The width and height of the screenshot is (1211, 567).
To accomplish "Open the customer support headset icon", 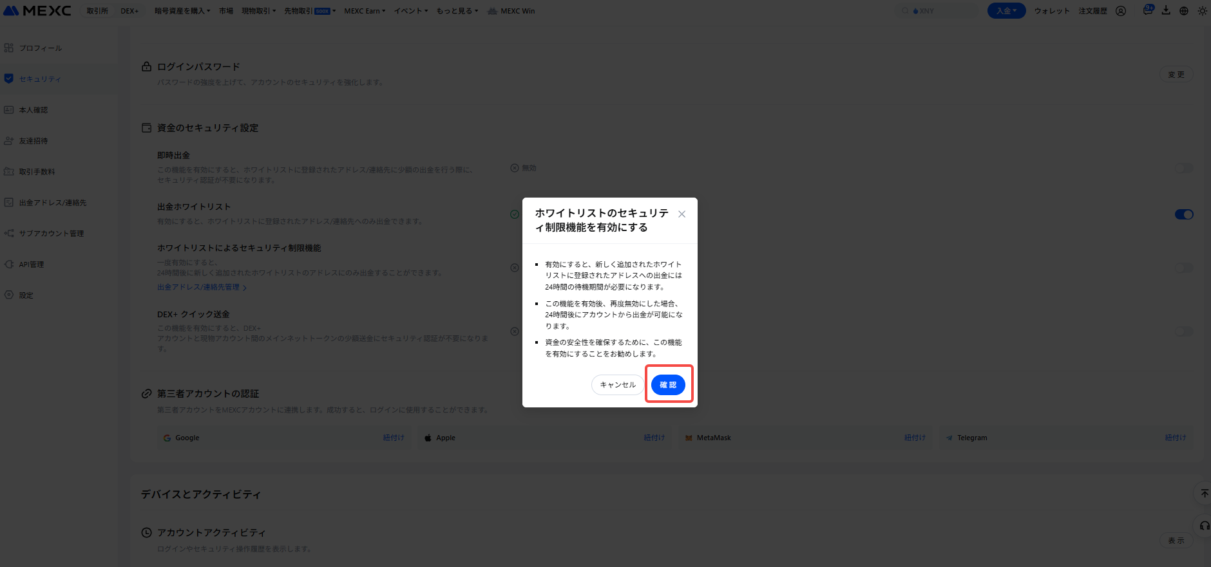I will pyautogui.click(x=1204, y=526).
